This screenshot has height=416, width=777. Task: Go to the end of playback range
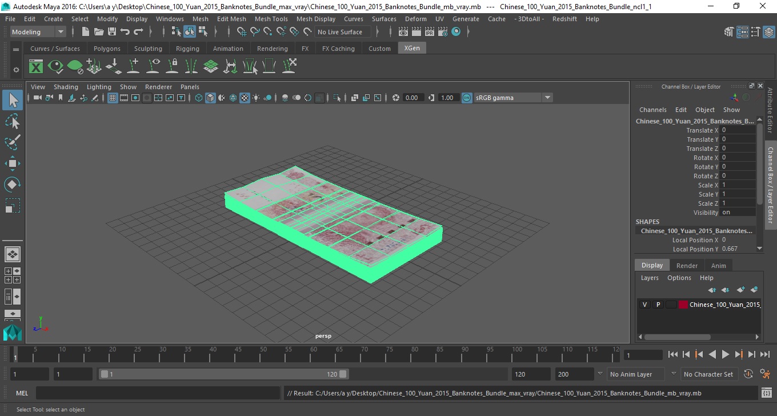pyautogui.click(x=764, y=355)
